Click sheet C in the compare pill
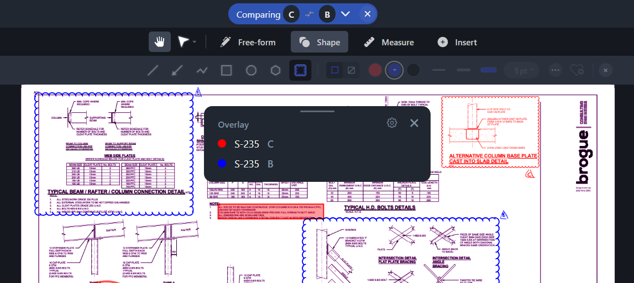 (x=291, y=14)
